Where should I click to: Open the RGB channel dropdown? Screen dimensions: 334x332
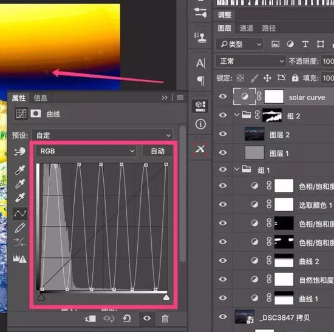[x=86, y=151]
